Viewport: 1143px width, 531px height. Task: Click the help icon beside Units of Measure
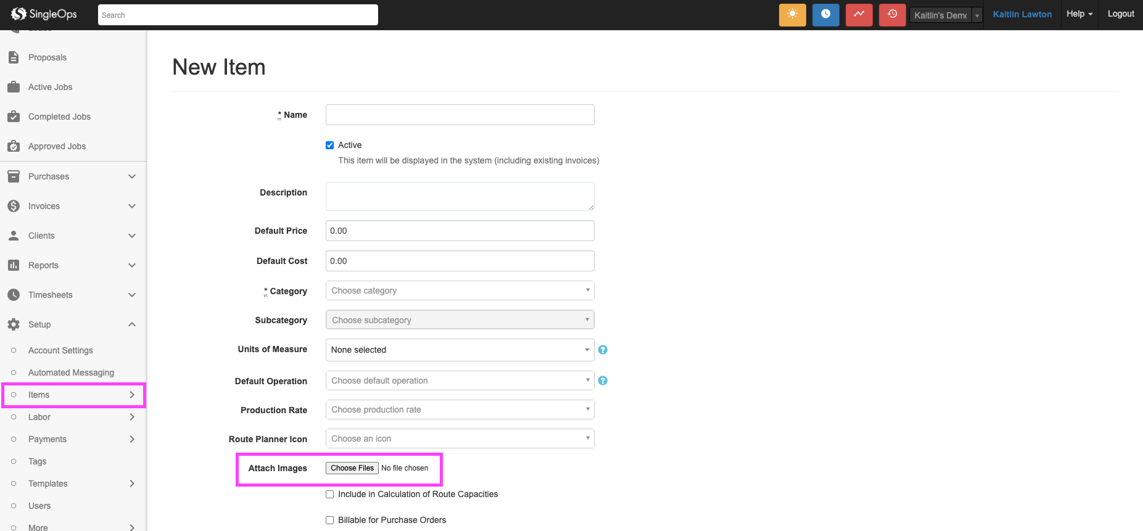pos(603,350)
